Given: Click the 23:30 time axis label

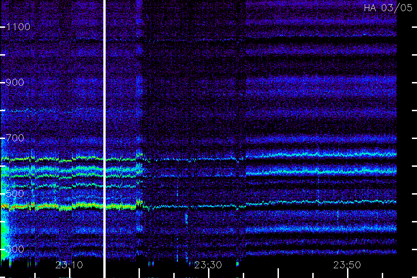Looking at the screenshot, I should (208, 265).
